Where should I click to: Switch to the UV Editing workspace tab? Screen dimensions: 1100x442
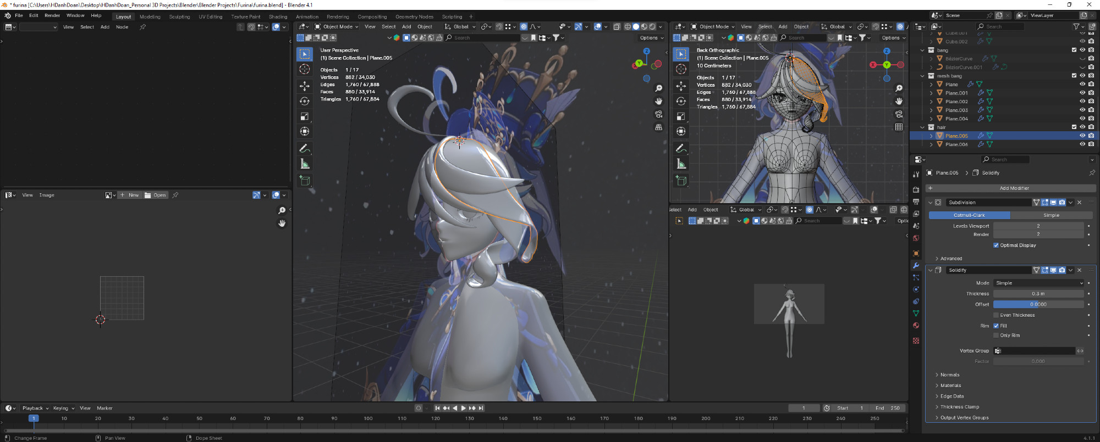tap(210, 16)
